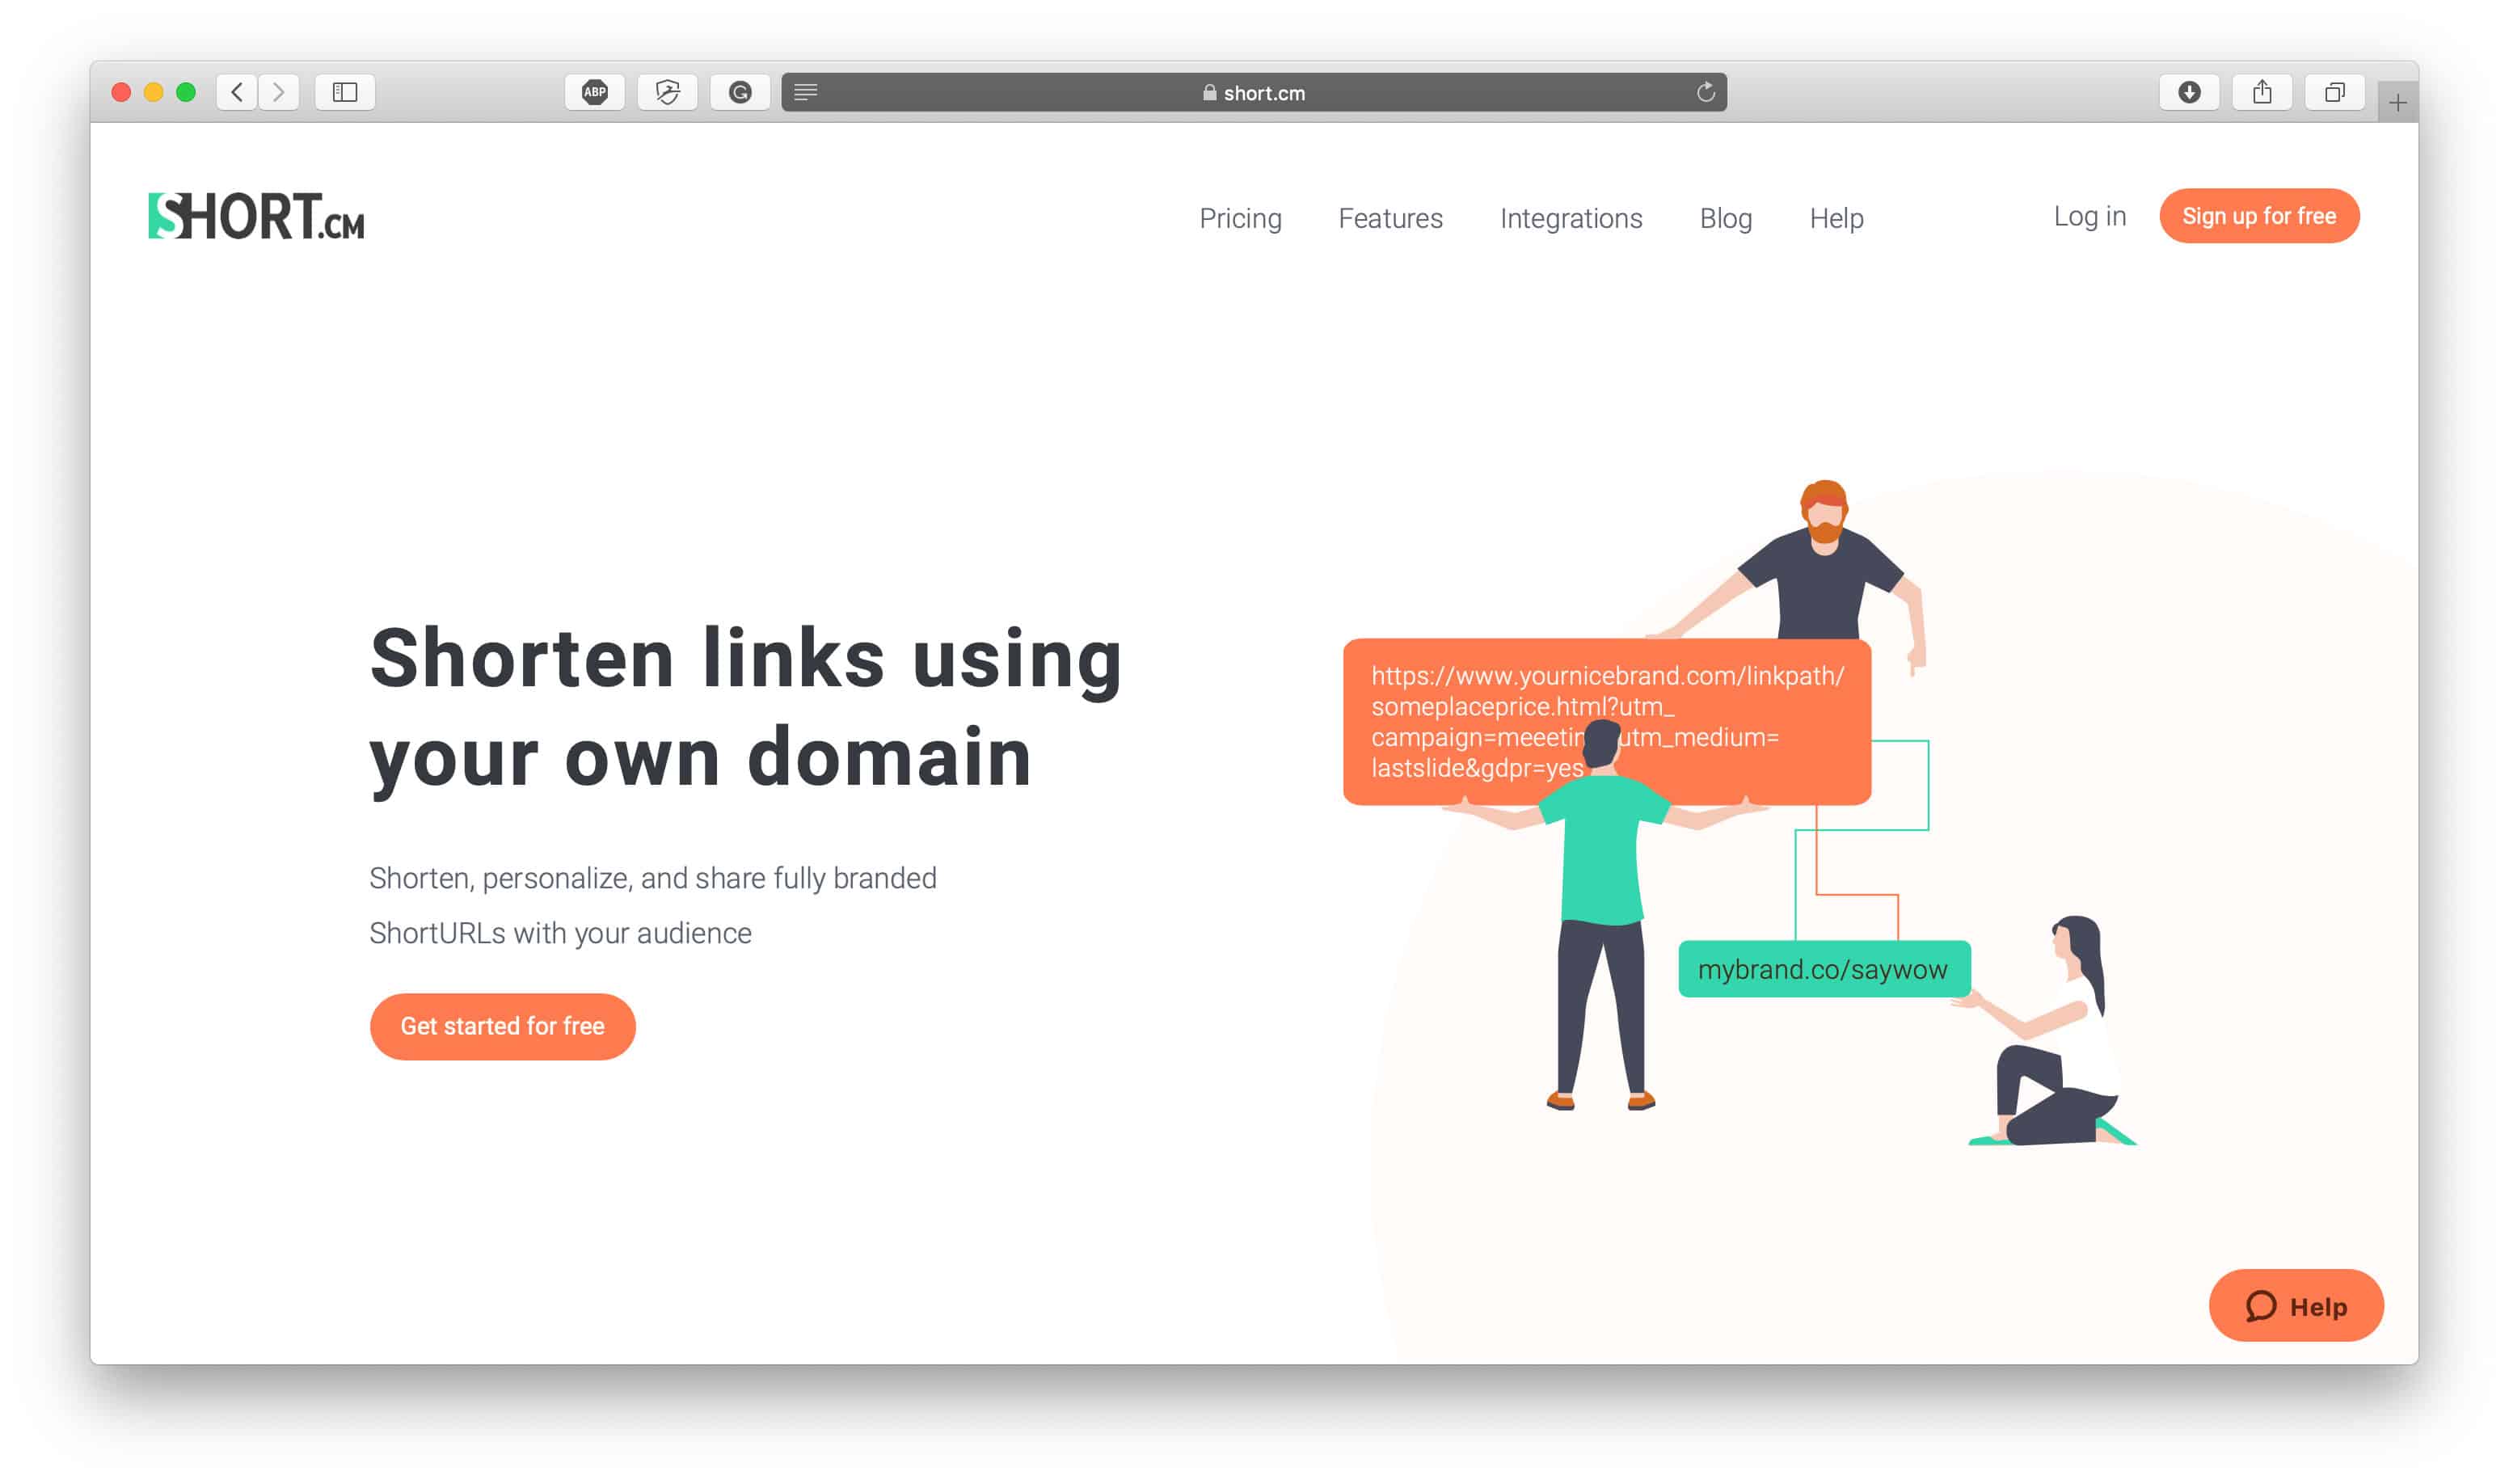Click the Sign up for free button

click(x=2260, y=216)
